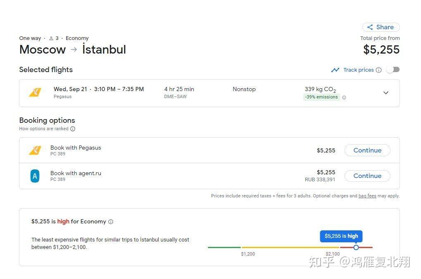Screen dimensions: 421x279
Task: Click the info icon beside options ranked
Action: pyautogui.click(x=73, y=129)
